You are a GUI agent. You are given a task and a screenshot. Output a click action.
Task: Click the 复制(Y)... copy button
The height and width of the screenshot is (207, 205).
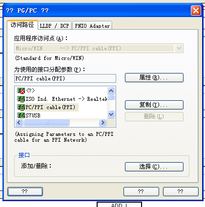[x=154, y=105]
